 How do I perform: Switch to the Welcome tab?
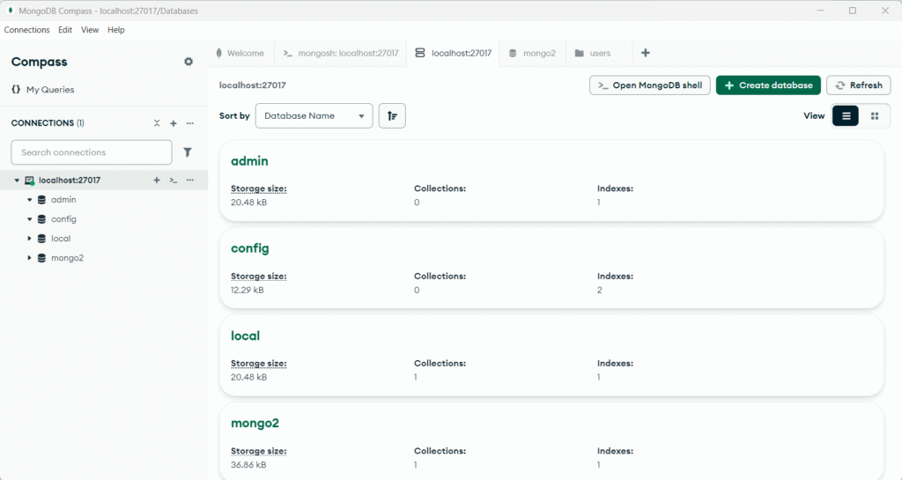click(x=241, y=53)
